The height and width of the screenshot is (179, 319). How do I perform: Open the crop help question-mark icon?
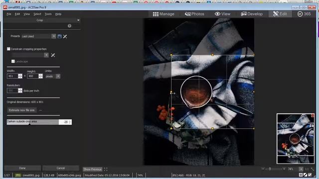[69, 26]
